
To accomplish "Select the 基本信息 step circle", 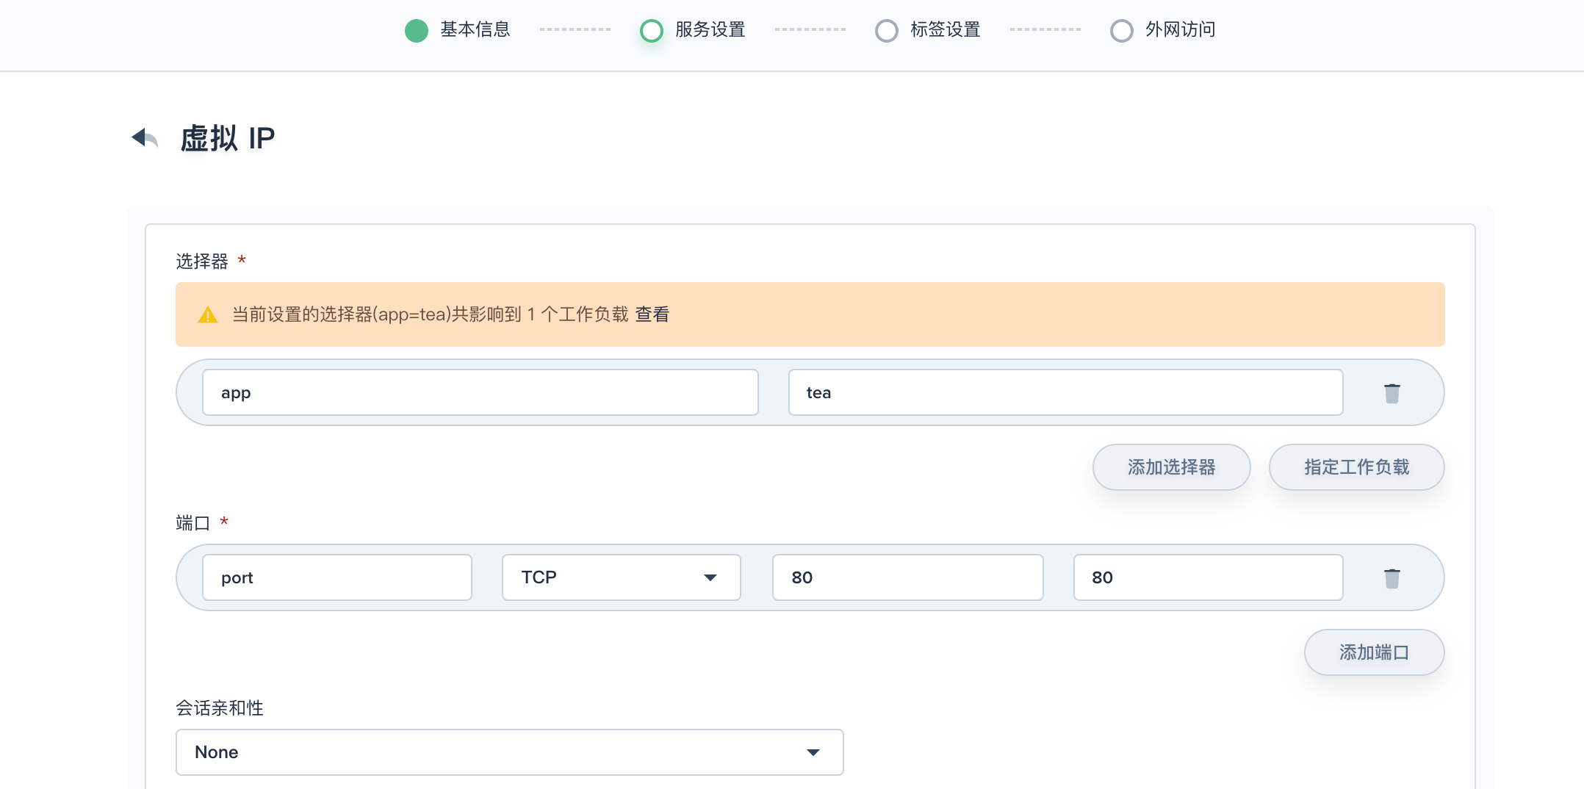I will 417,30.
